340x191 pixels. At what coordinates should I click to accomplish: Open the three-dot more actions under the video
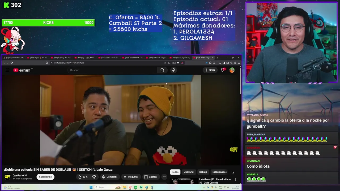click(164, 177)
